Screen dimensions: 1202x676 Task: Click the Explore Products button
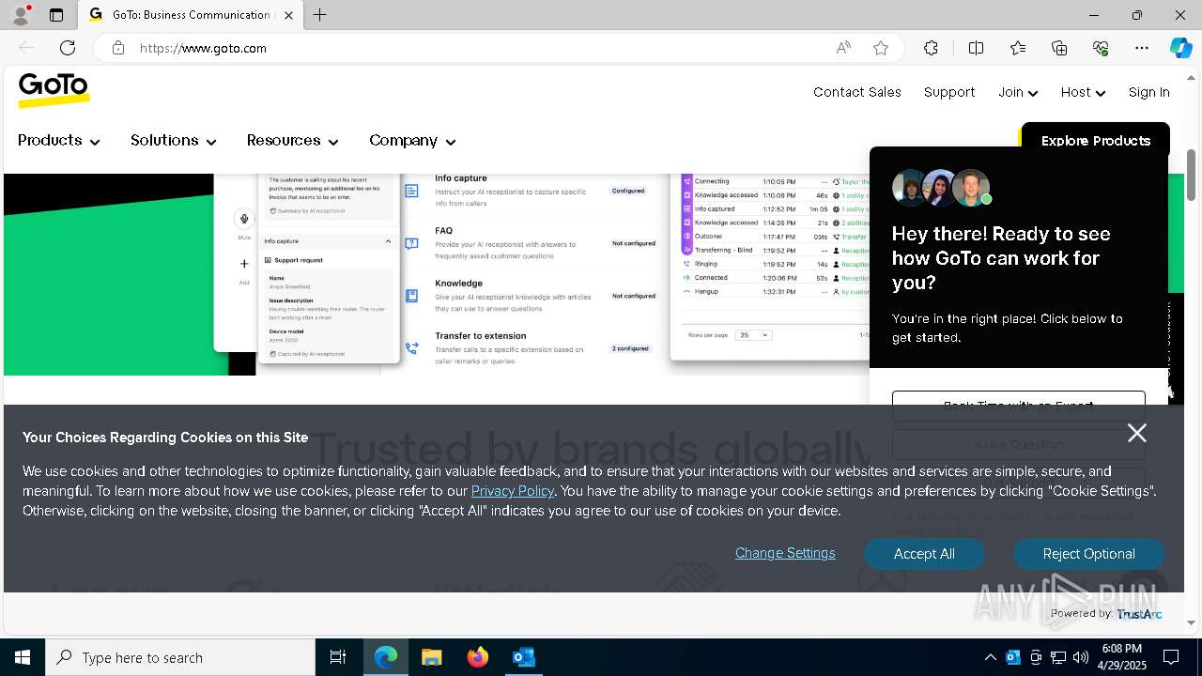click(1096, 141)
